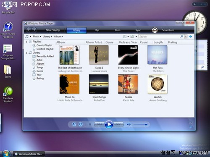Screen dimensions: 210x157
Task: Select the Hot Fuss album cover
Action: tap(157, 55)
